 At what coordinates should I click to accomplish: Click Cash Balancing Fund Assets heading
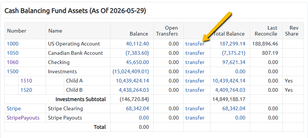(x=75, y=11)
